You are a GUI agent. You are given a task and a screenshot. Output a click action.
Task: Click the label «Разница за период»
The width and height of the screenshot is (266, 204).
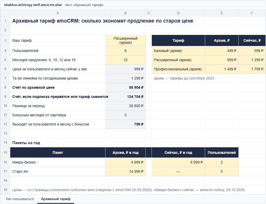click(29, 106)
